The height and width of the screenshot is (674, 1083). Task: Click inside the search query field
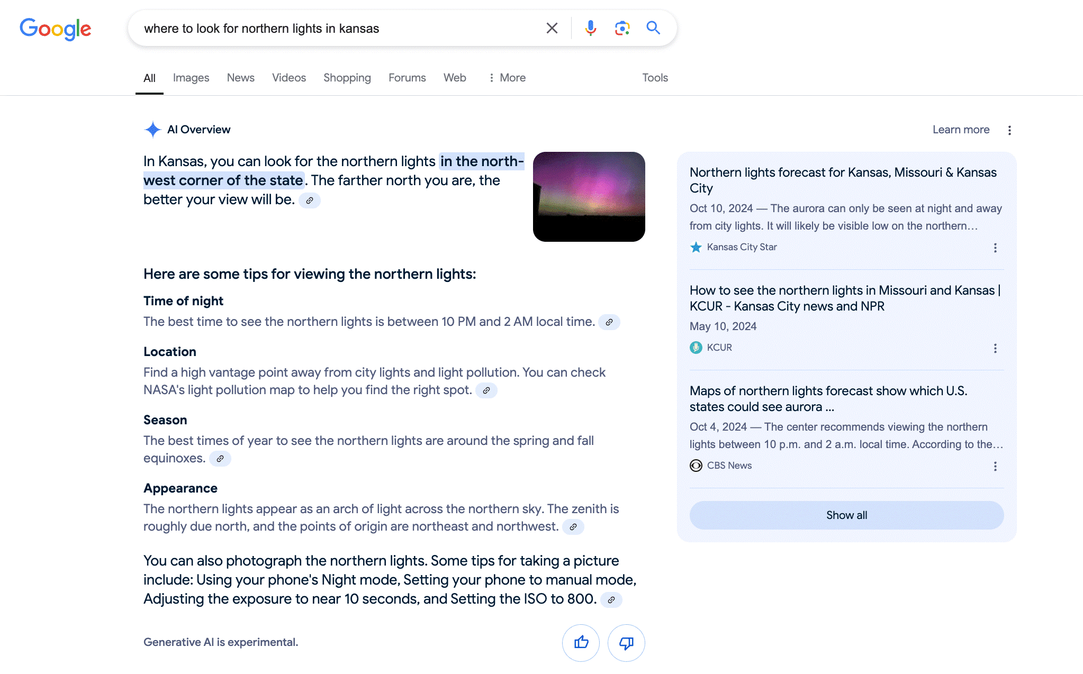point(339,29)
